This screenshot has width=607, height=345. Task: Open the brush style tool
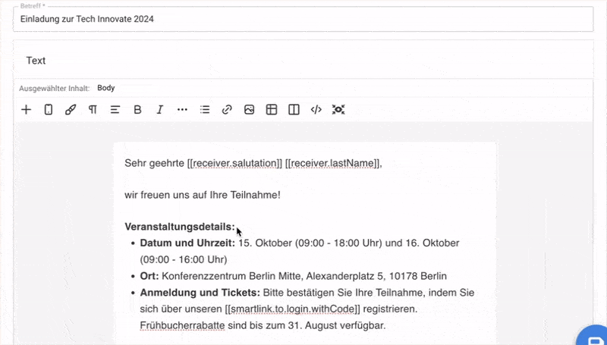pyautogui.click(x=71, y=110)
